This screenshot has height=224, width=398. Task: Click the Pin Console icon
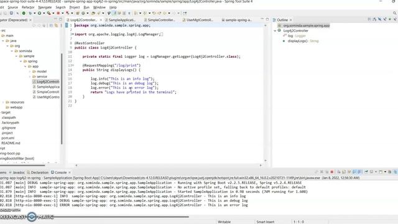366,172
